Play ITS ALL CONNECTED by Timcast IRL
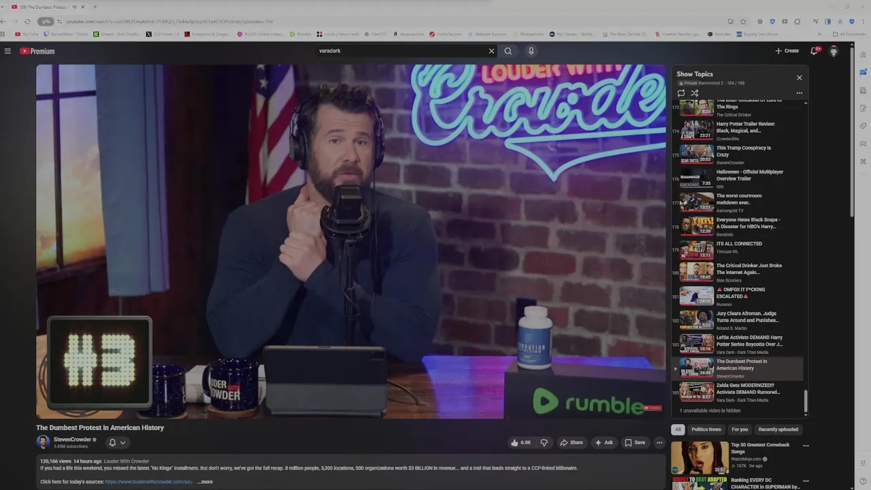Viewport: 871px width, 490px height. click(738, 249)
